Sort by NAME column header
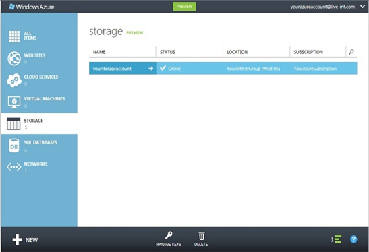369x252 pixels. 99,52
